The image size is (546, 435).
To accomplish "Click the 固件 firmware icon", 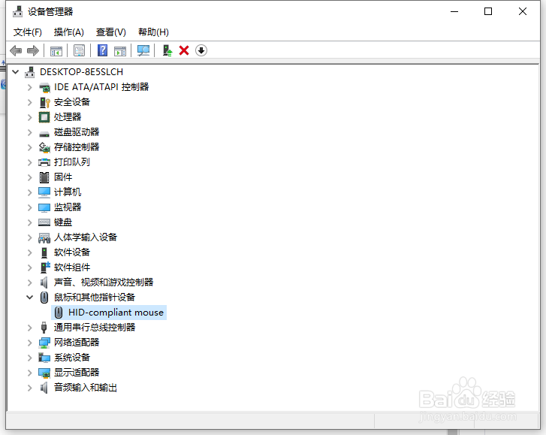I will point(44,177).
